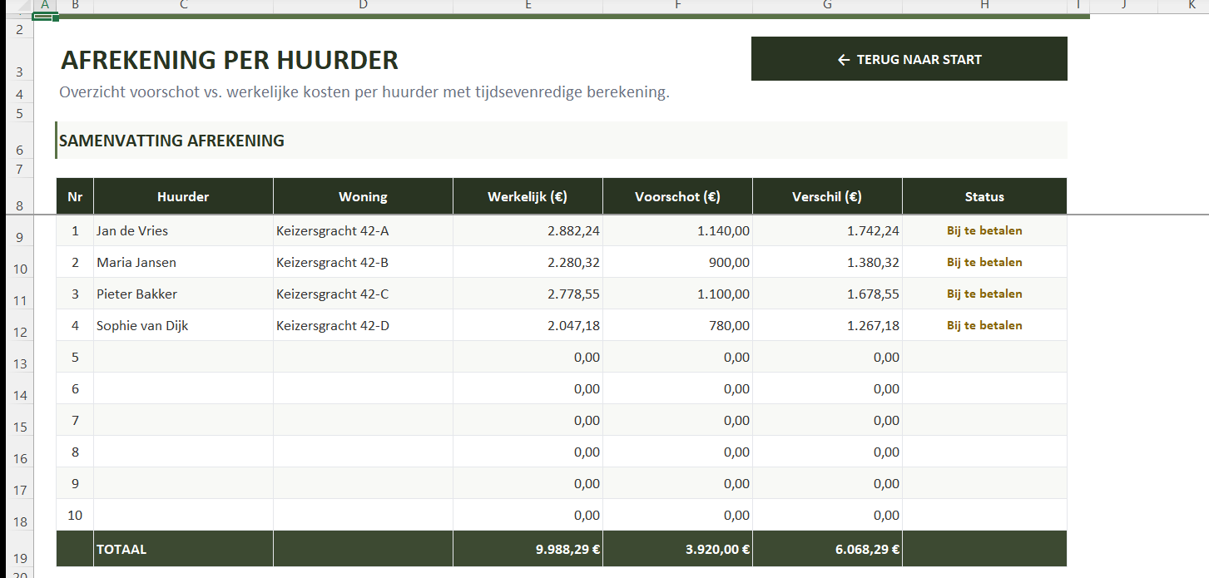Select column D header
The width and height of the screenshot is (1209, 578).
click(363, 5)
